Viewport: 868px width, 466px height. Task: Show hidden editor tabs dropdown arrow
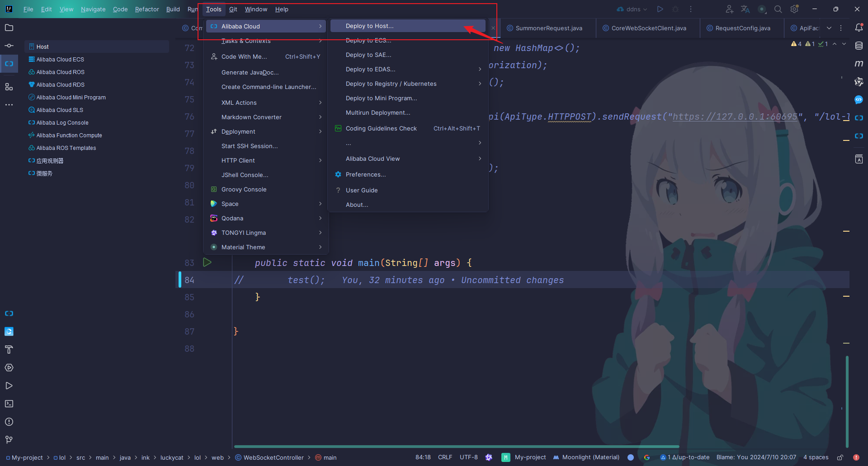(829, 28)
